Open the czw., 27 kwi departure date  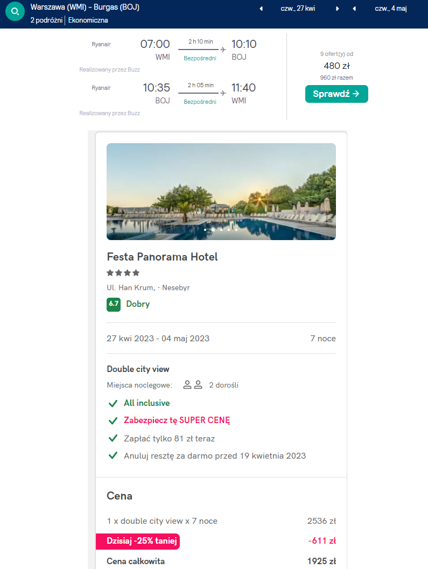(x=298, y=9)
